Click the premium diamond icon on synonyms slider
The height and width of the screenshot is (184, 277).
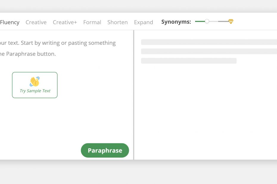[231, 21]
